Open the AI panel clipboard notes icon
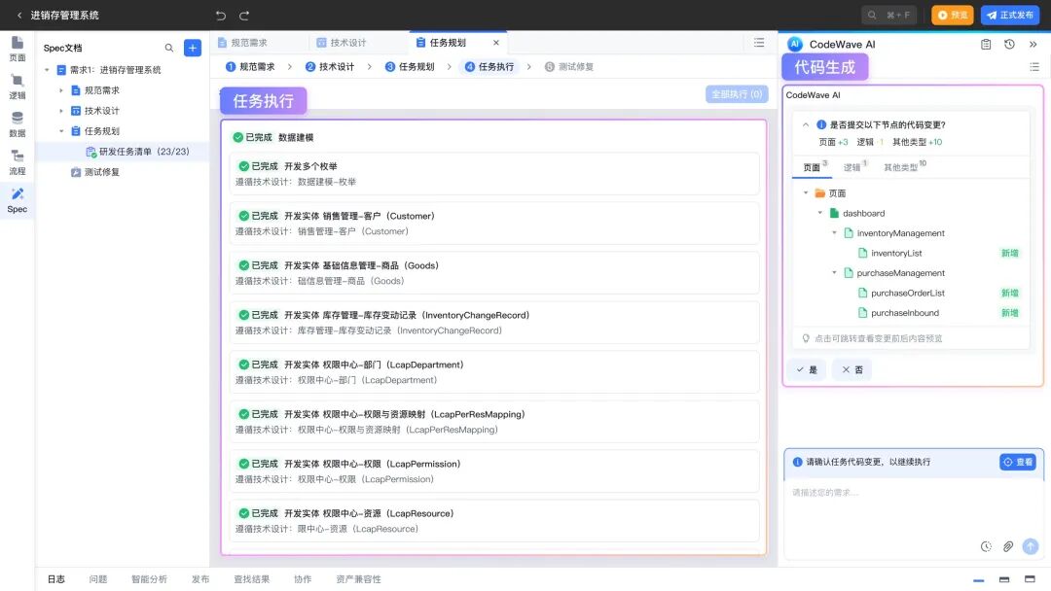1051x591 pixels. tap(986, 44)
